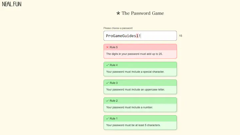The image size is (240, 135).
Task: Click the red X icon on Rule 5
Action: [107, 47]
